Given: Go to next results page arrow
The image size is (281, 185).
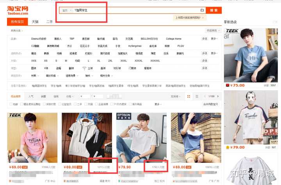Looking at the screenshot, I should [218, 96].
